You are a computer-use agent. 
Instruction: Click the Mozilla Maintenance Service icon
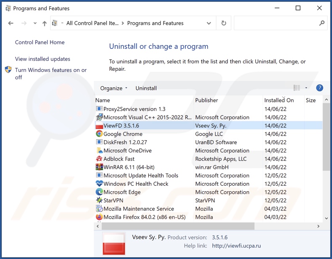tap(99, 208)
